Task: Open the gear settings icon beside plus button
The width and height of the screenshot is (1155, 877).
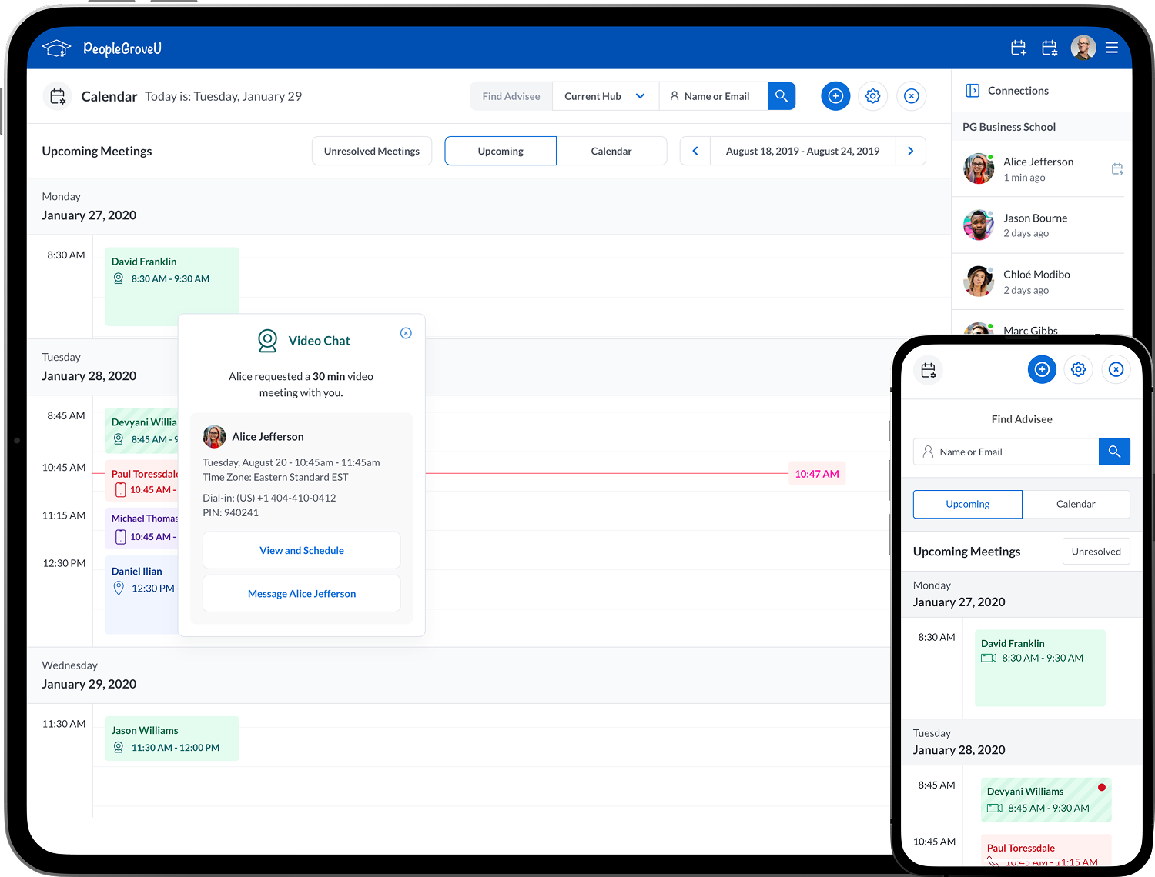Action: point(872,96)
